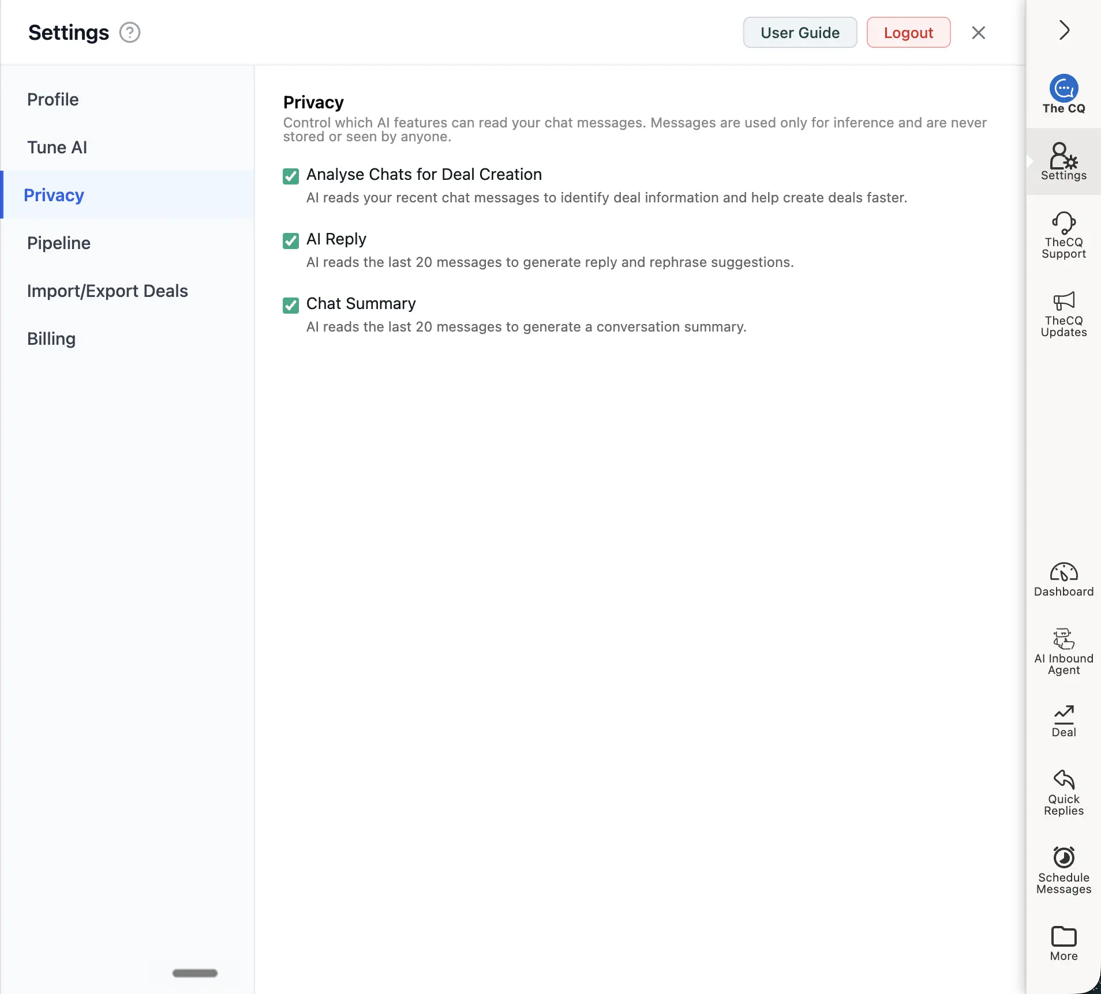The width and height of the screenshot is (1101, 994).
Task: Open the User Guide
Action: (800, 33)
